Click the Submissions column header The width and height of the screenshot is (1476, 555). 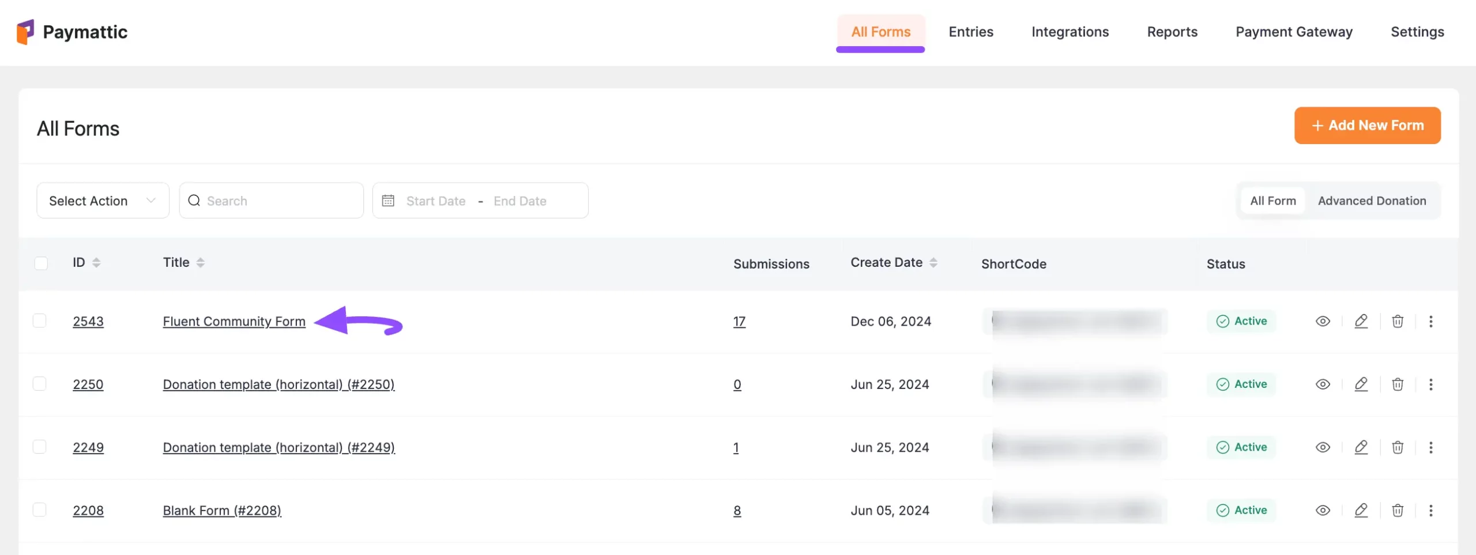pyautogui.click(x=771, y=264)
